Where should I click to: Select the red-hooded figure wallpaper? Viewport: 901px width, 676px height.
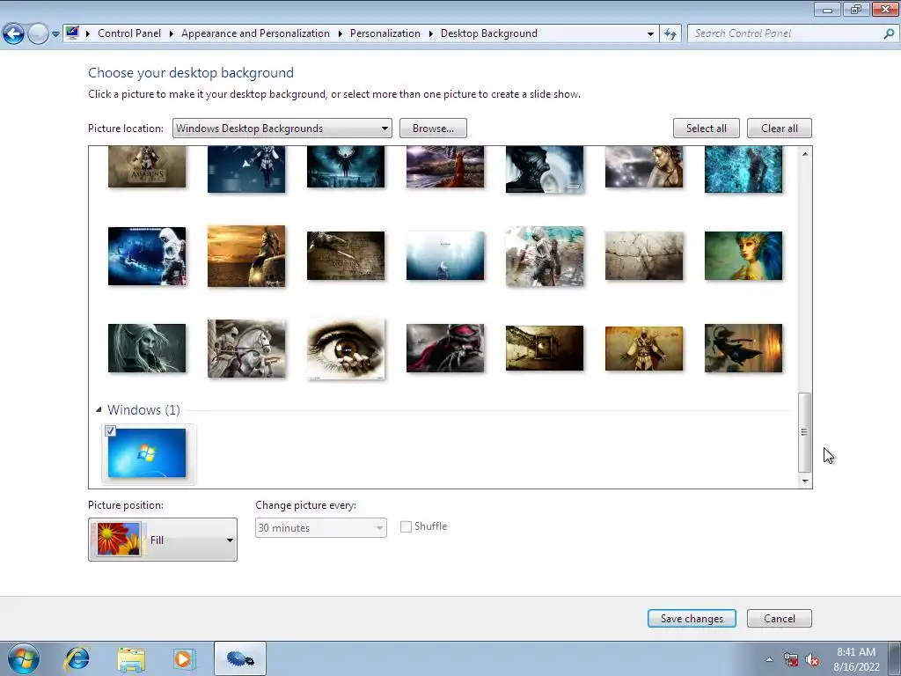tap(445, 348)
